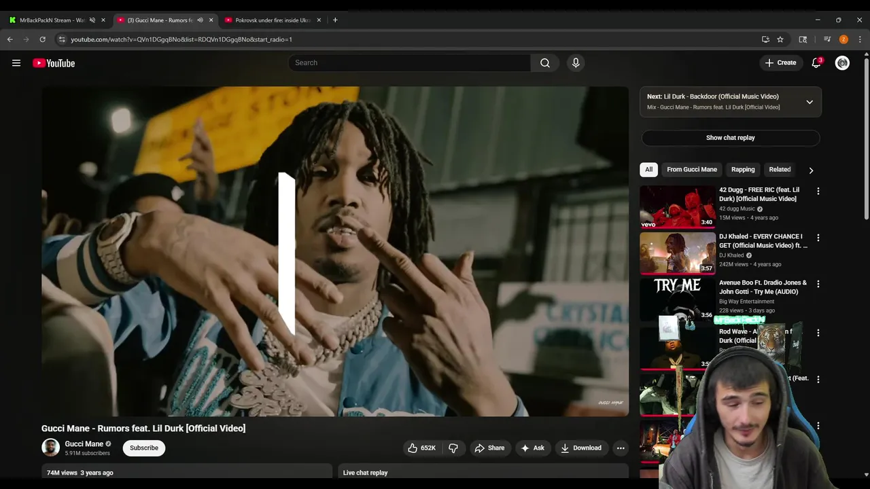Image resolution: width=870 pixels, height=489 pixels.
Task: Open Big Way Entertainment channel link
Action: pos(746,302)
